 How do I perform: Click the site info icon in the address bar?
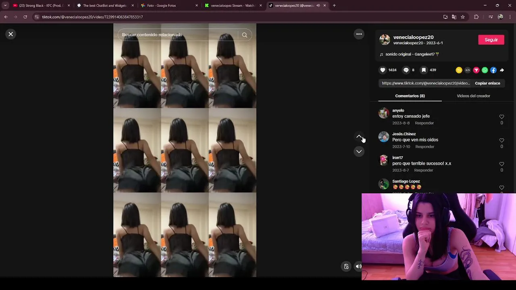click(x=37, y=17)
